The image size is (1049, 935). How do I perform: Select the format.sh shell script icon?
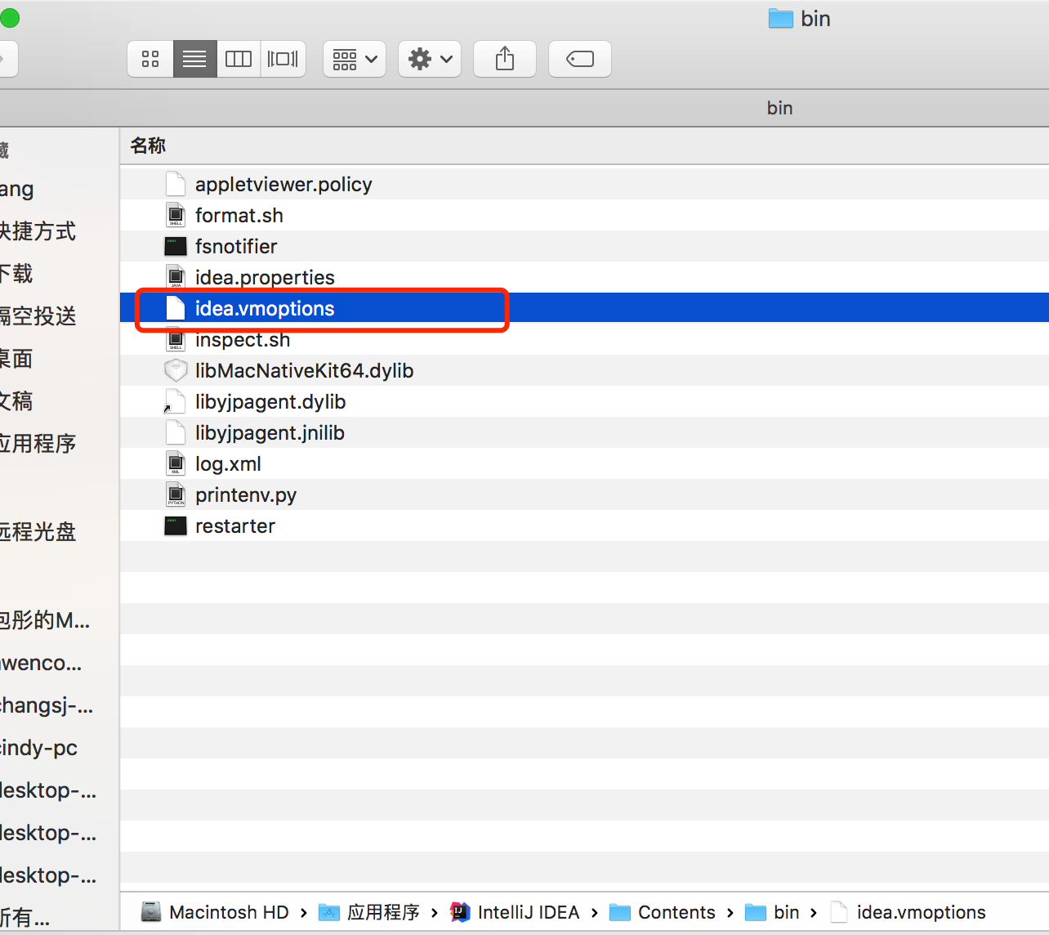point(176,215)
